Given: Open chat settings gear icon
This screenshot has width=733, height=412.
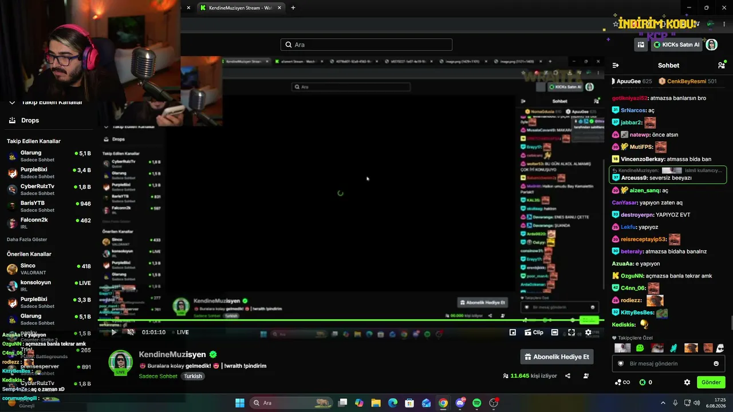Looking at the screenshot, I should click(687, 382).
